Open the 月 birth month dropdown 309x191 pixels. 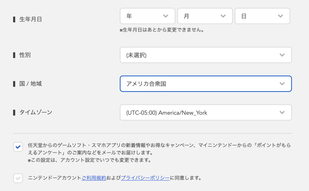(x=205, y=16)
